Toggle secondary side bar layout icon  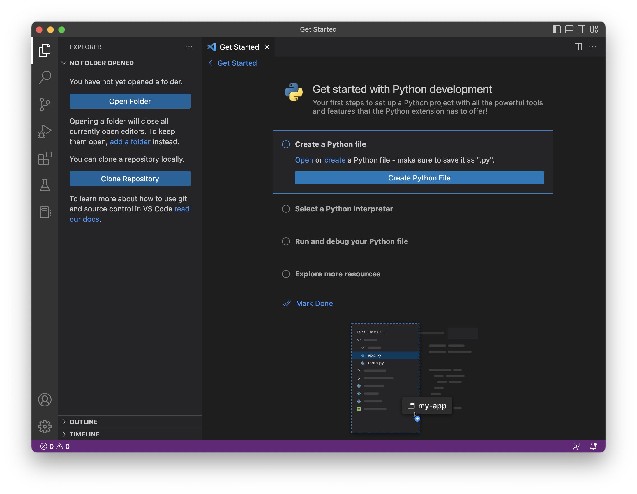(x=581, y=29)
